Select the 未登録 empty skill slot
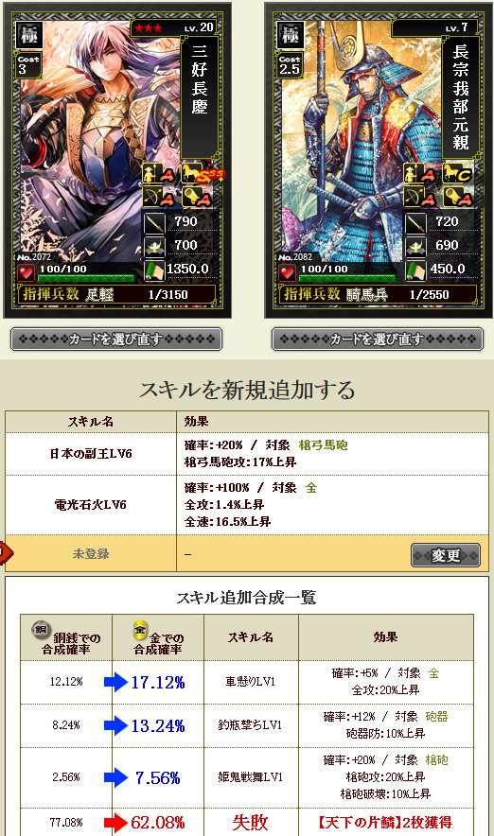Viewport: 494px width, 836px height. point(247,553)
